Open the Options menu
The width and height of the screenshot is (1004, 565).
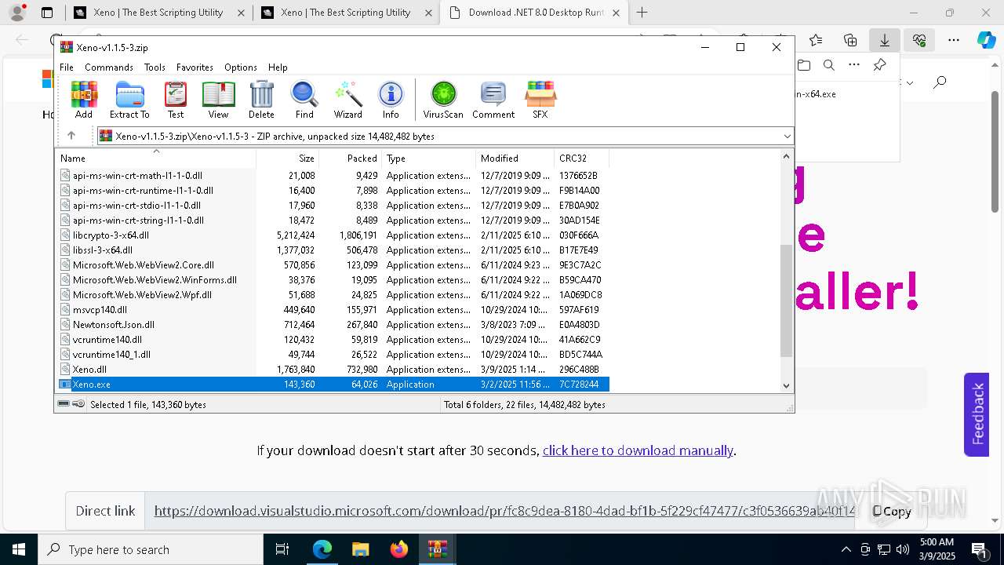[241, 67]
